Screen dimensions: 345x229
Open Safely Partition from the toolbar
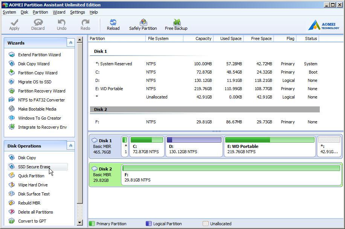pos(143,25)
